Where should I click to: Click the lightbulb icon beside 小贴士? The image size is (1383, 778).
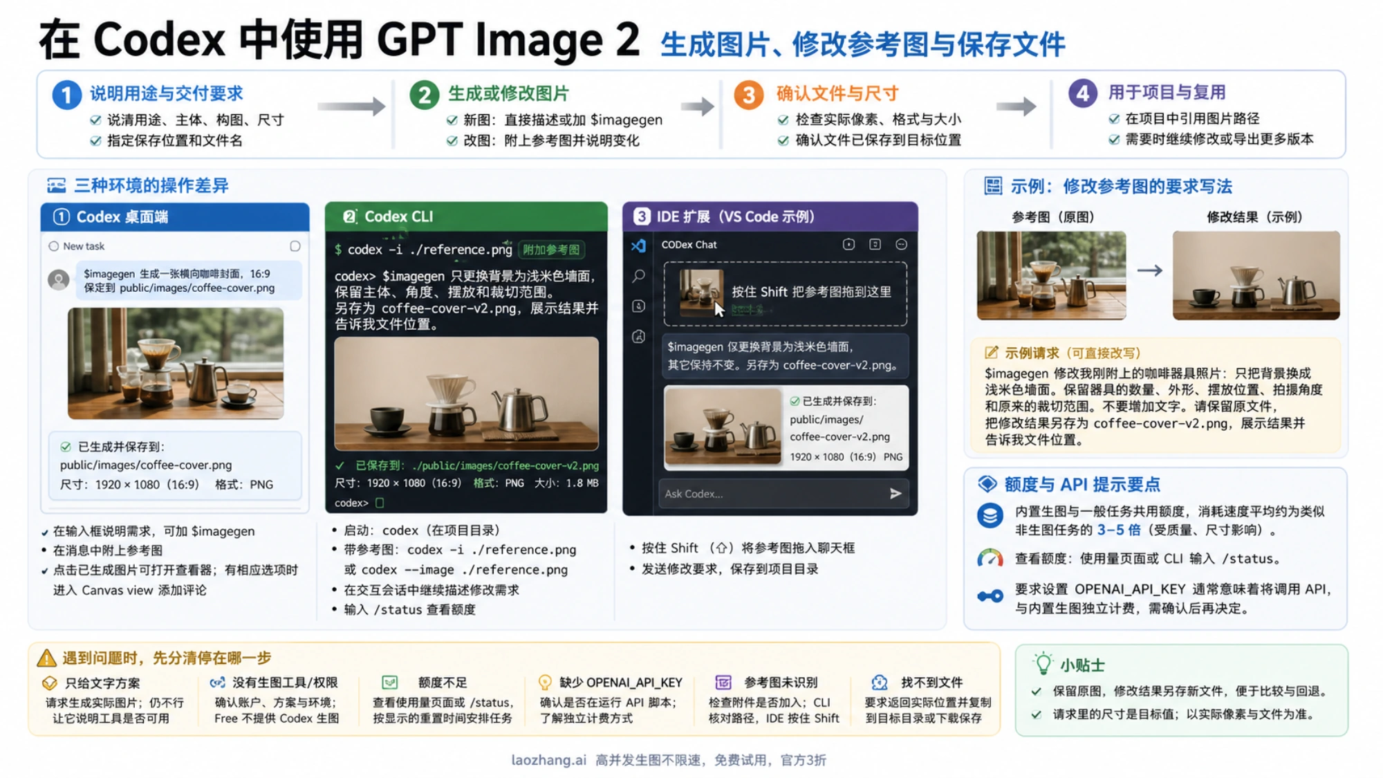pos(1043,663)
